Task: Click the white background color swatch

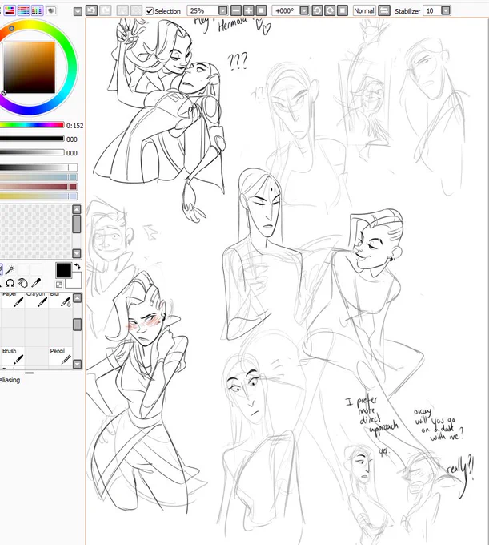Action: 76,282
